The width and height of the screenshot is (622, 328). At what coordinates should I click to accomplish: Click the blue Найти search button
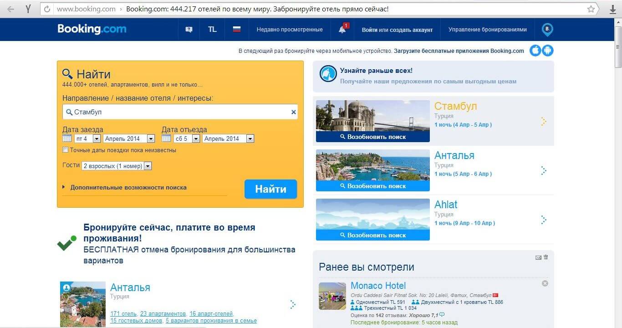(x=270, y=189)
